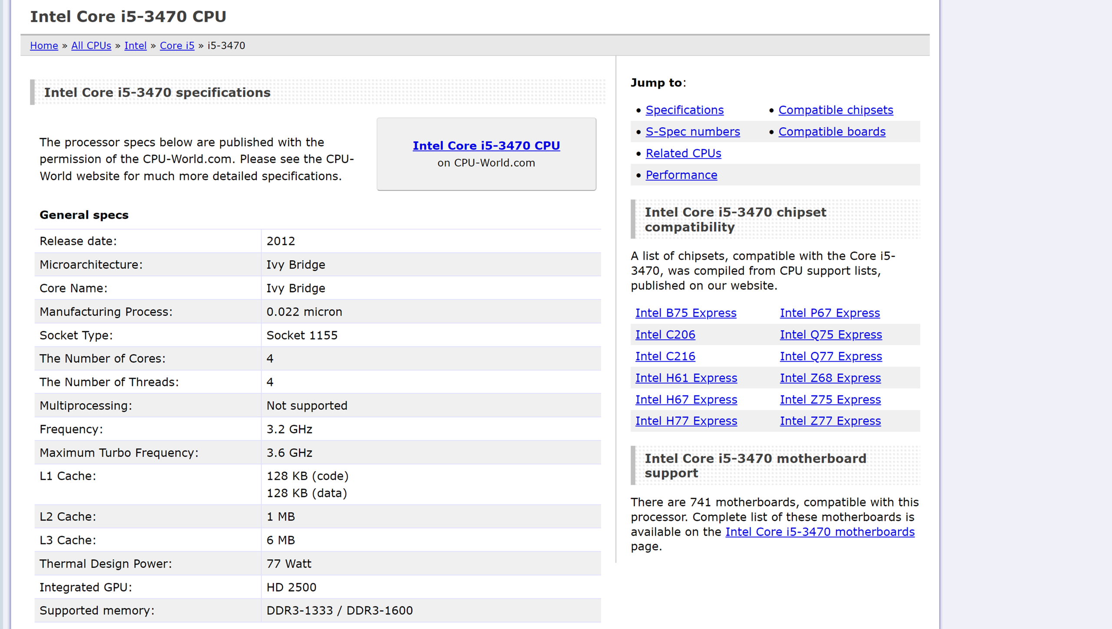Open the Intel Z68 Express chipset link
1112x629 pixels.
pyautogui.click(x=830, y=378)
